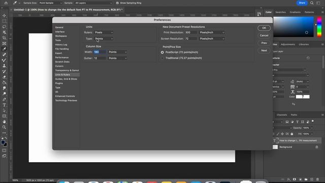The width and height of the screenshot is (325, 183).
Task: Click the rainbow hue slider
Action: click(319, 27)
